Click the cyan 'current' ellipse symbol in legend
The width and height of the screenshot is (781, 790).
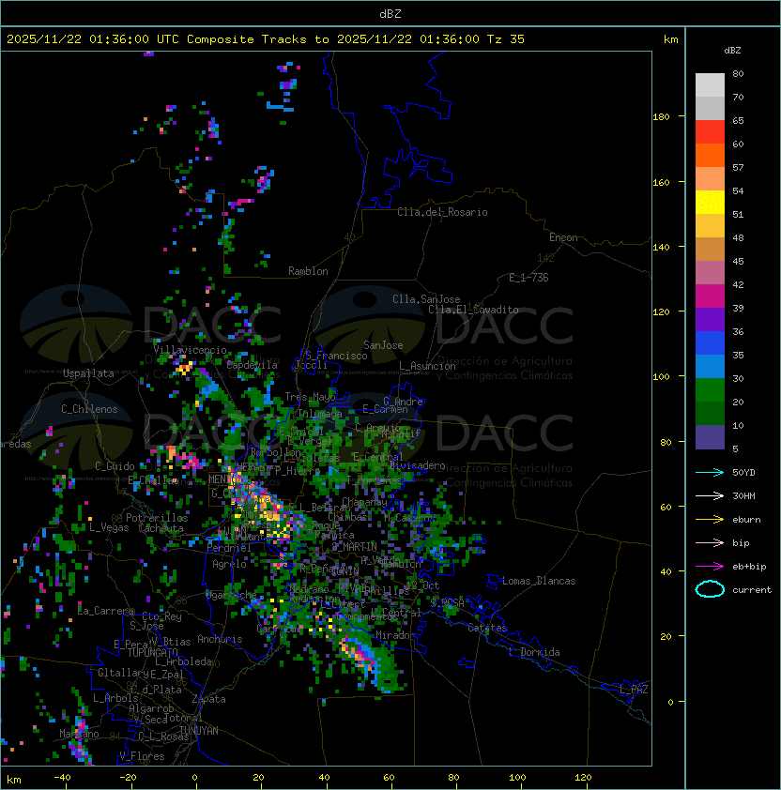click(710, 589)
